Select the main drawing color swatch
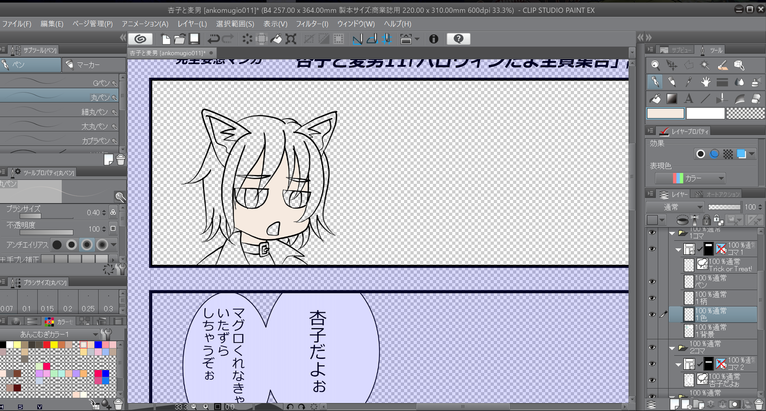 click(665, 114)
